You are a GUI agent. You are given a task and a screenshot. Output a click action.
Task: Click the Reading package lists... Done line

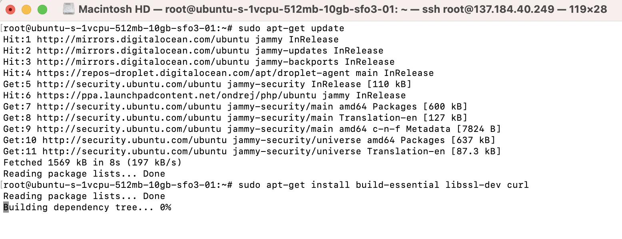click(83, 173)
